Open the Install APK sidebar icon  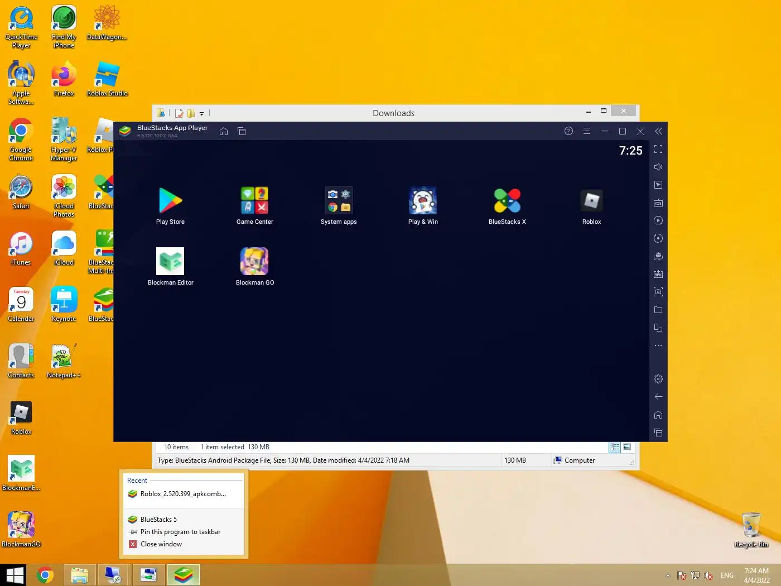[658, 274]
